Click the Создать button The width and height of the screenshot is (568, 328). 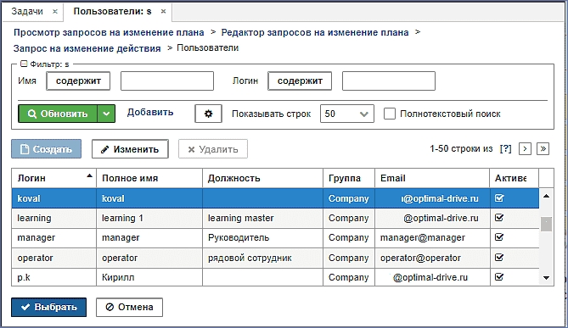coord(47,149)
